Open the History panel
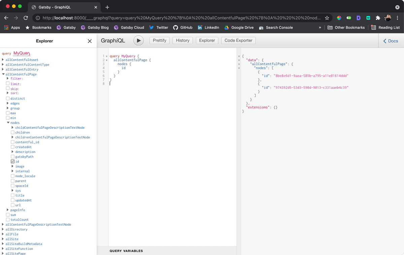Image resolution: width=404 pixels, height=255 pixels. point(182,40)
